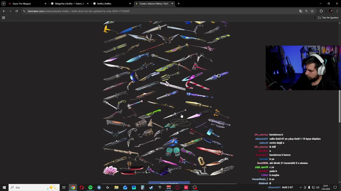The height and width of the screenshot is (191, 341).
Task: Switch to the Widget'lar BotRix Twitch tab
Action: tap(70, 4)
